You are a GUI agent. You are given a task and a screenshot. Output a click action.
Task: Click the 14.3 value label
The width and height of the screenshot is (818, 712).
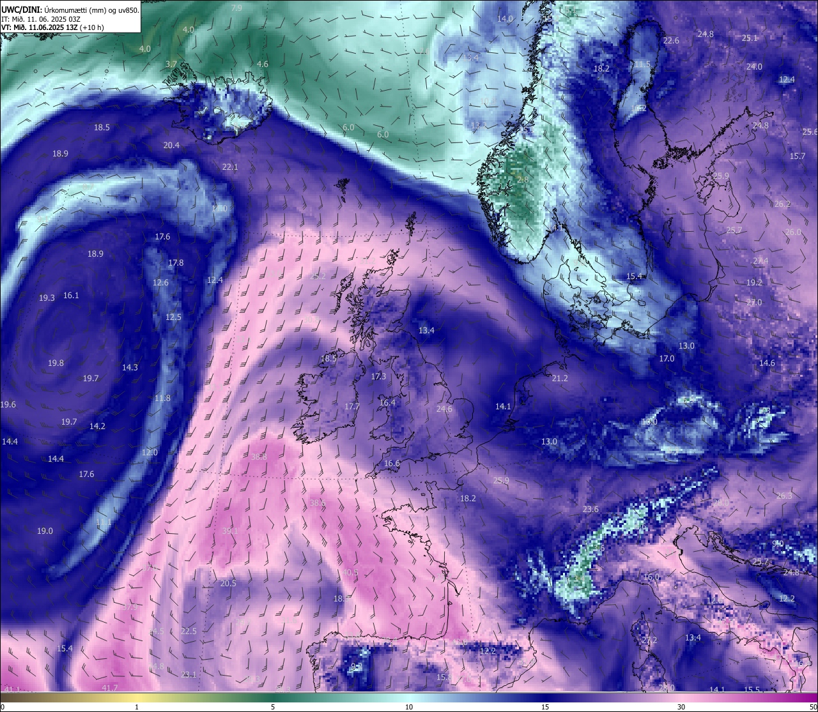pos(130,368)
